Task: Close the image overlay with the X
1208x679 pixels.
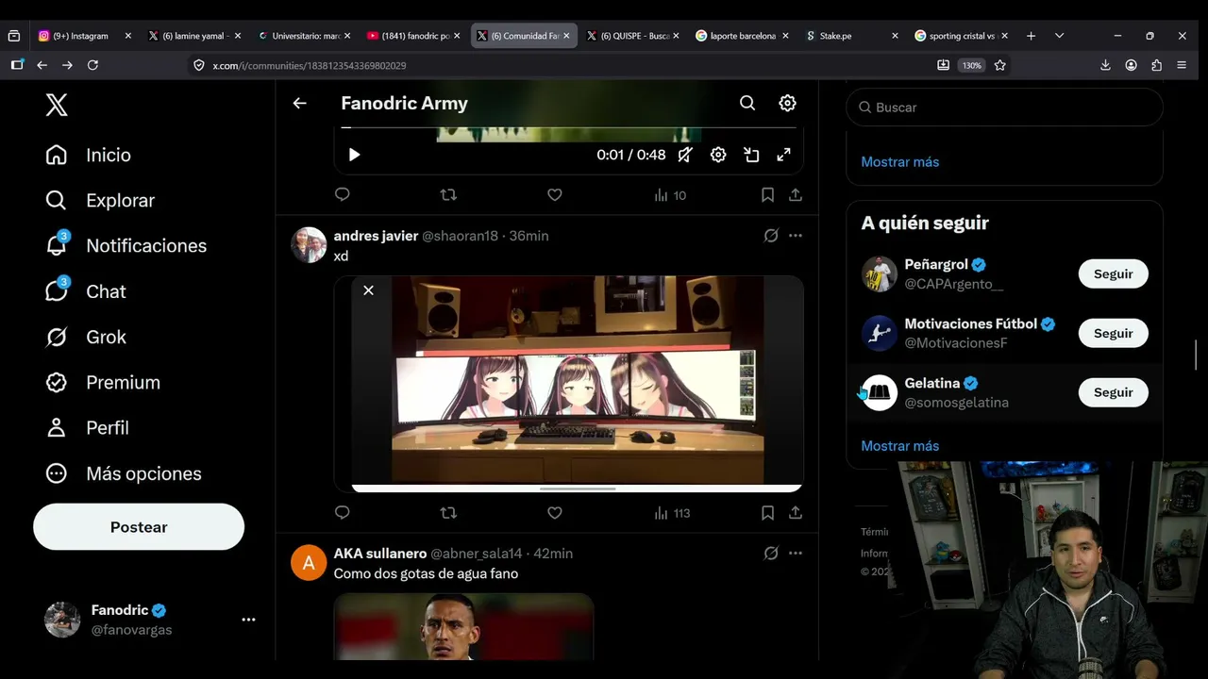Action: (x=368, y=290)
